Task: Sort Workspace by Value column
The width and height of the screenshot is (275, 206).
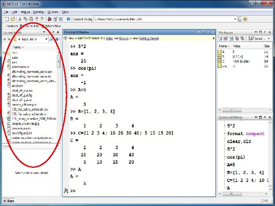Action: click(247, 46)
